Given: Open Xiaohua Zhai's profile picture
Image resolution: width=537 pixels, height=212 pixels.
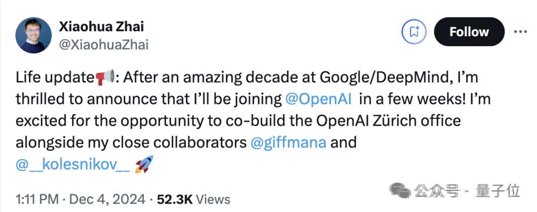Looking at the screenshot, I should (34, 35).
